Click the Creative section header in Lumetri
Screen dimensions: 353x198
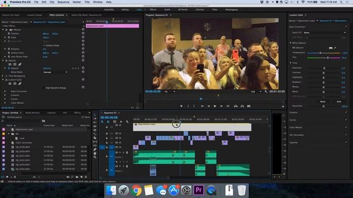tap(293, 112)
